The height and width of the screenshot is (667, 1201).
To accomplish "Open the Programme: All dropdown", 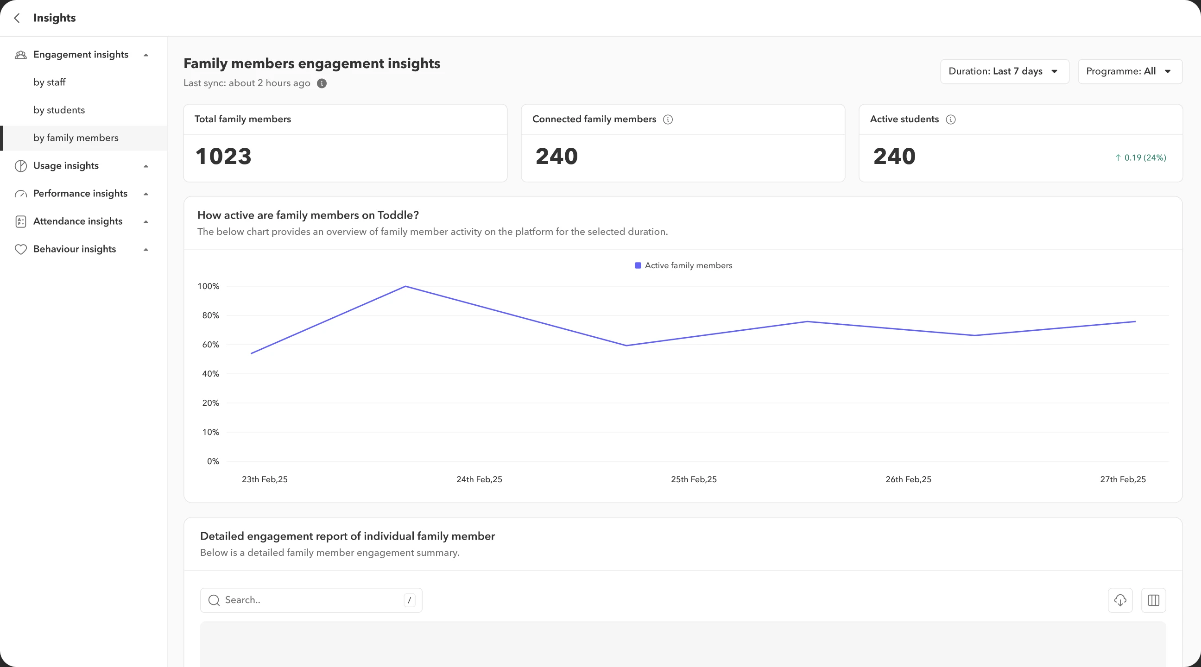I will [1130, 72].
